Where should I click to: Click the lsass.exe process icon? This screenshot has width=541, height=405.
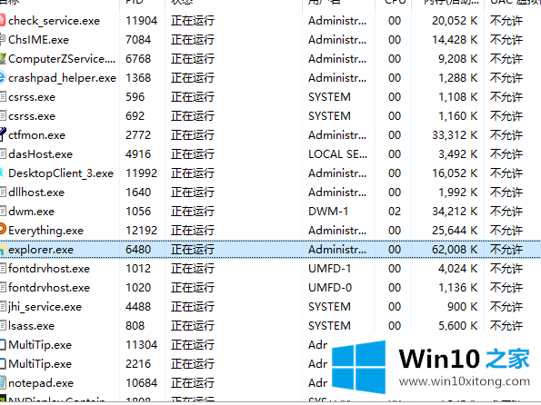point(3,325)
